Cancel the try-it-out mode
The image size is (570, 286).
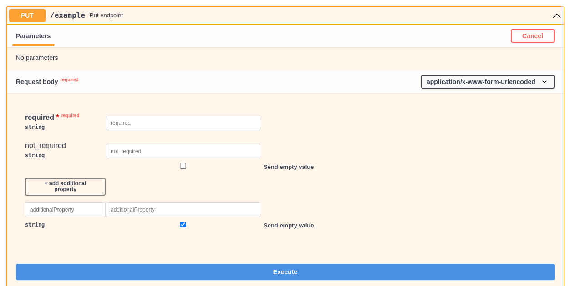pos(532,35)
